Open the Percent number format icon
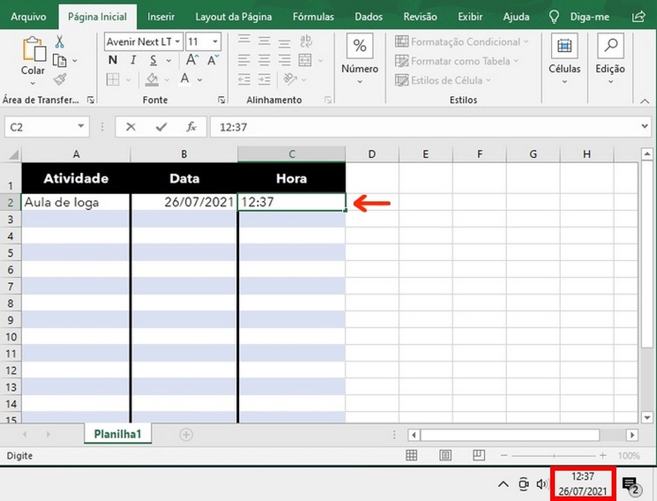 (359, 45)
